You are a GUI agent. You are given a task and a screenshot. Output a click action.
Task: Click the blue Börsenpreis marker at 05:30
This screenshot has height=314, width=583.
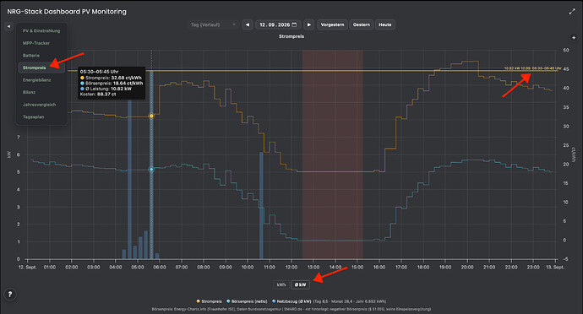coord(151,170)
